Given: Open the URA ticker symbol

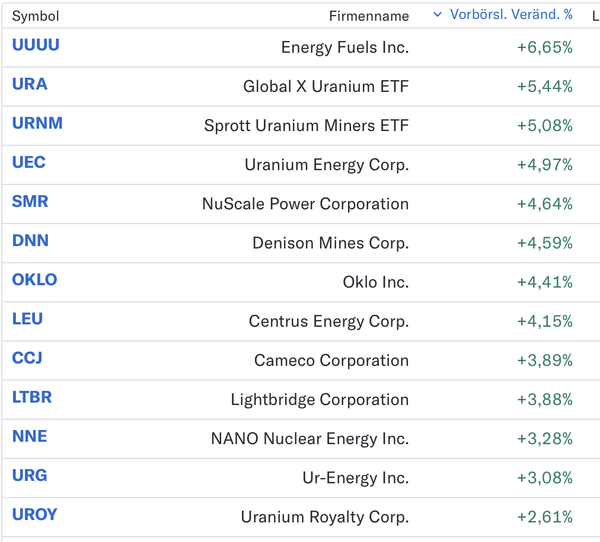Looking at the screenshot, I should pyautogui.click(x=30, y=84).
